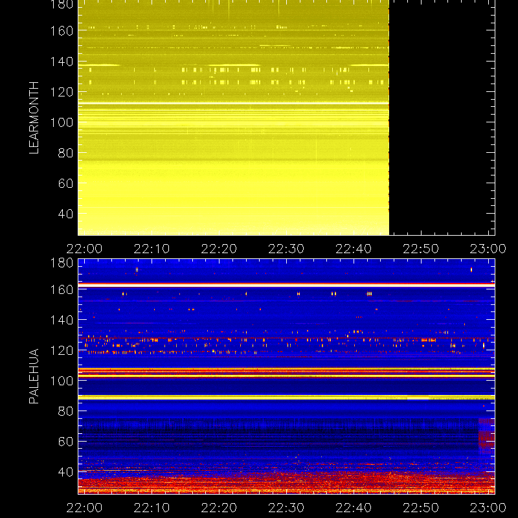The image size is (518, 518).
Task: Click 22:00 time label under Palehua plot
Action: [x=84, y=508]
